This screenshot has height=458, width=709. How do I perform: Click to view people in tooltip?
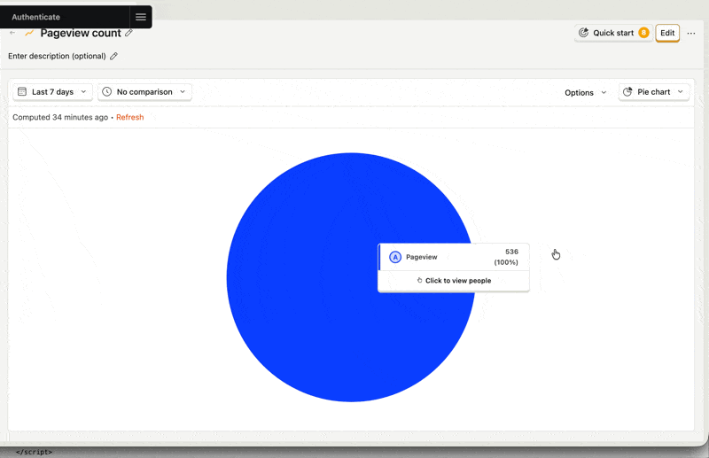(454, 281)
